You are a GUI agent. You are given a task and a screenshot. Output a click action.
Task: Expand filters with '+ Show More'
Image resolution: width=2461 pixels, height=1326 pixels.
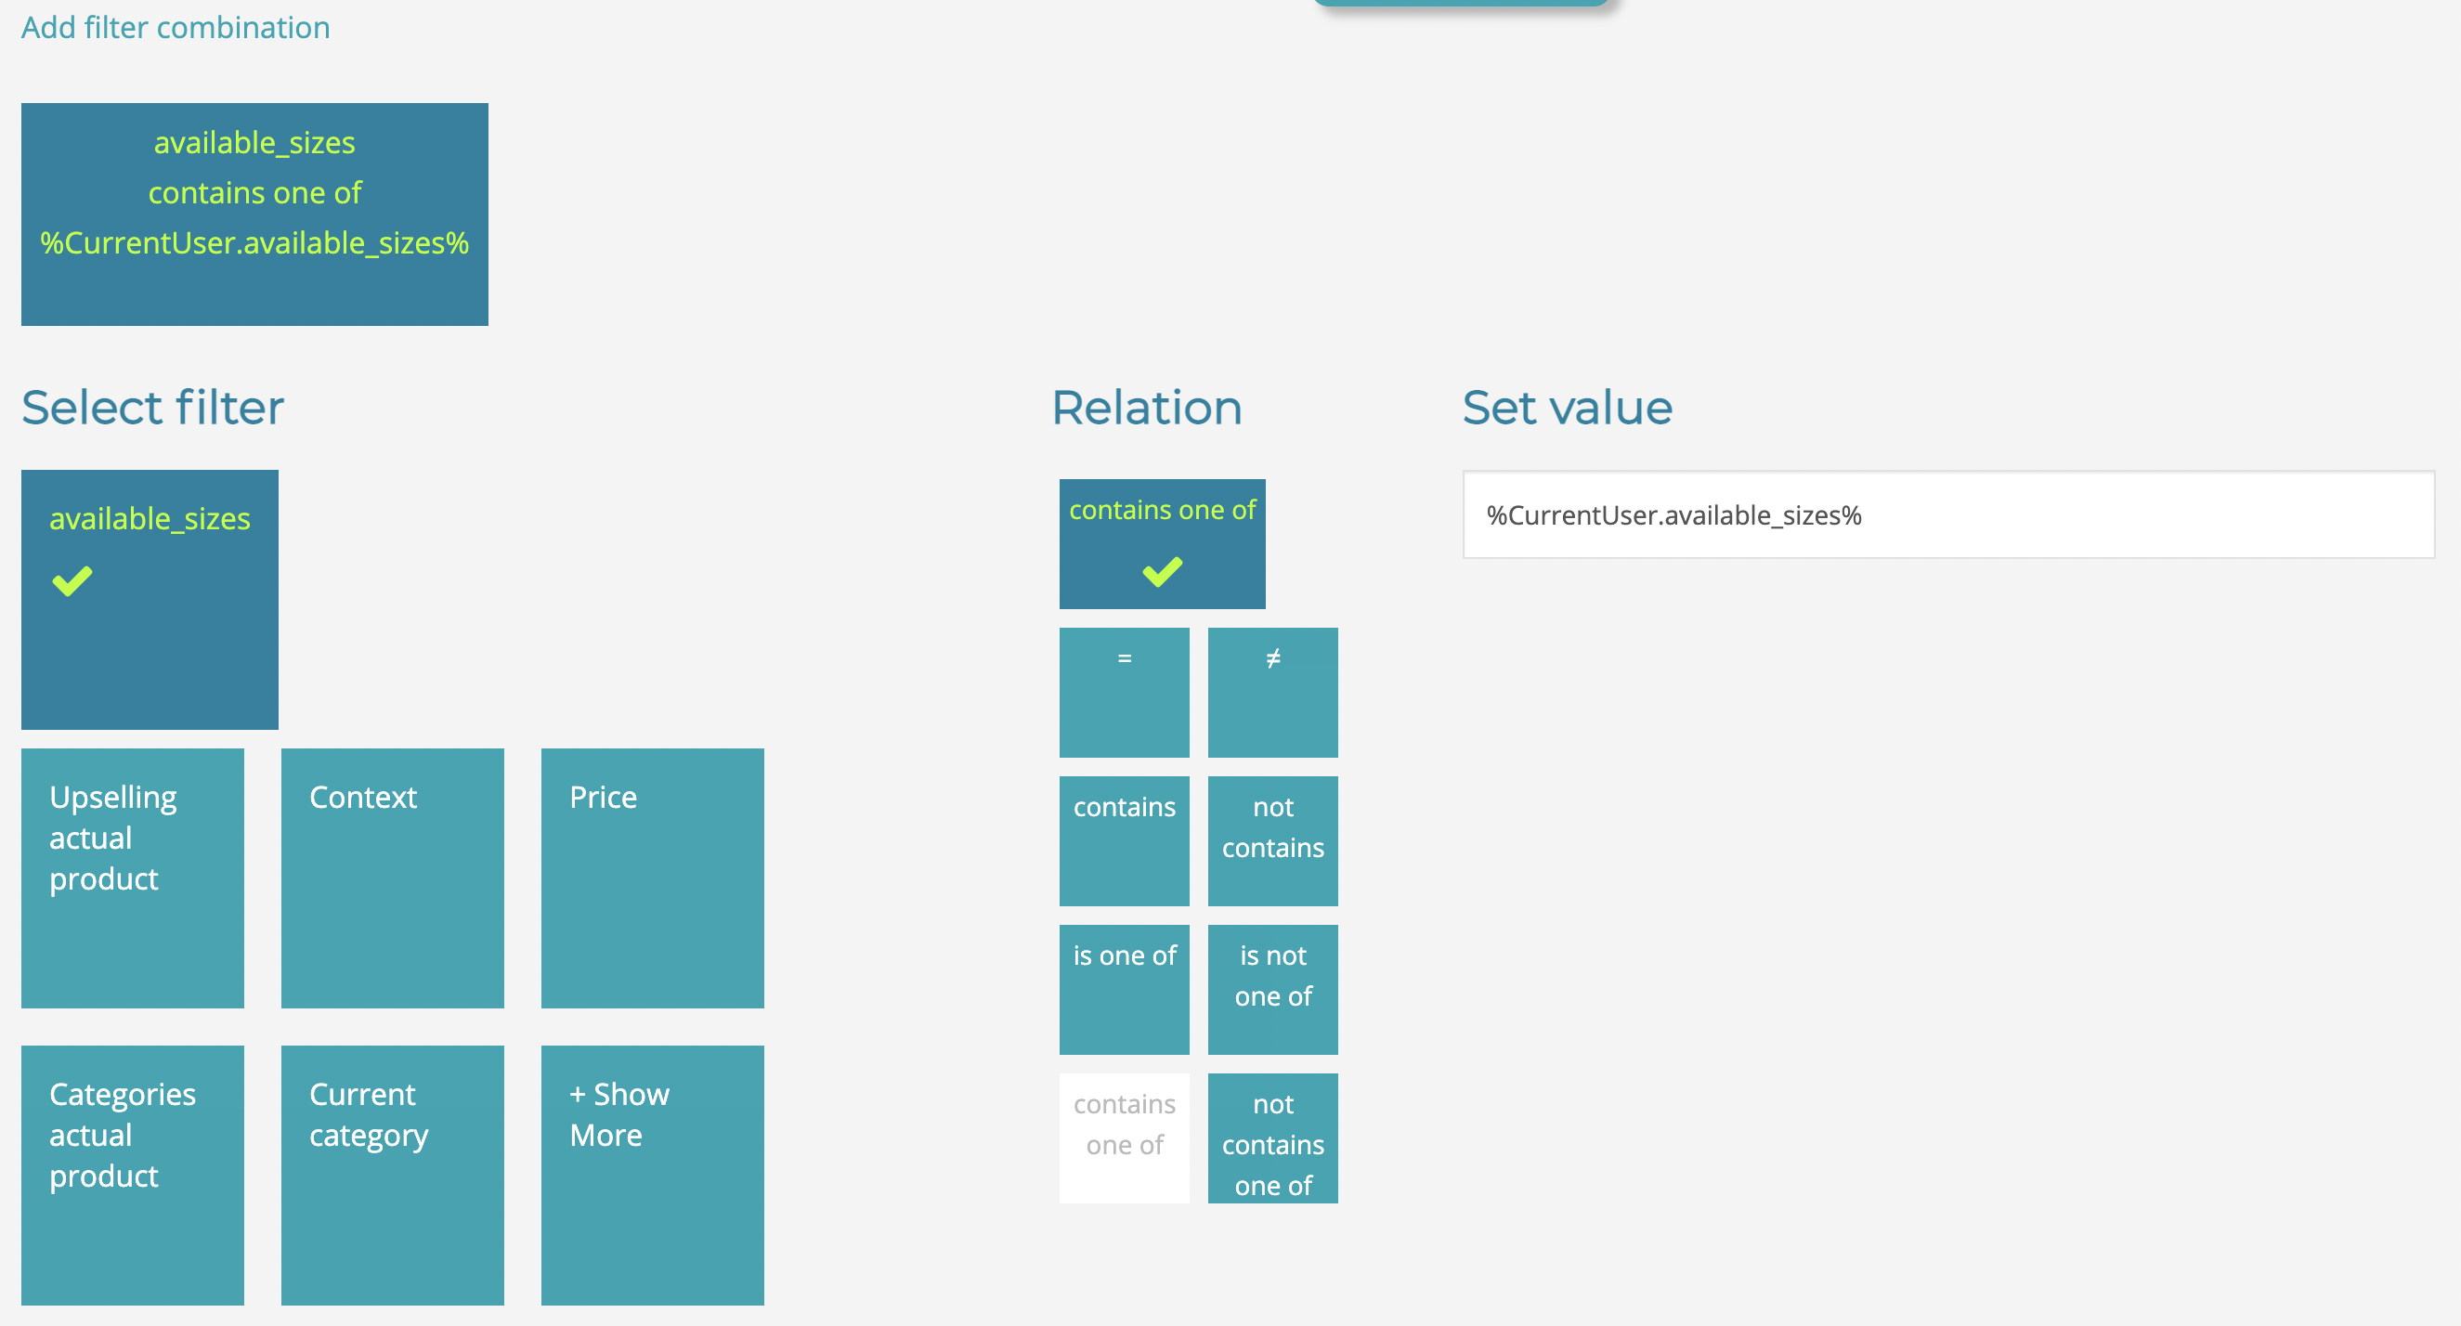pyautogui.click(x=653, y=1175)
